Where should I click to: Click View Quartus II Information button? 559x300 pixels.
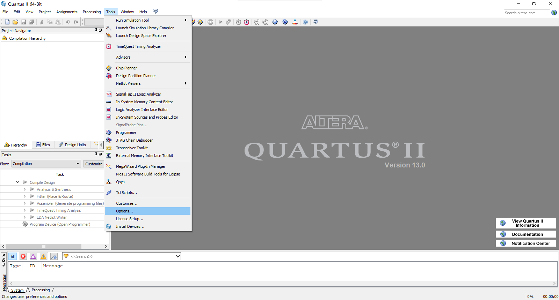pos(526,223)
